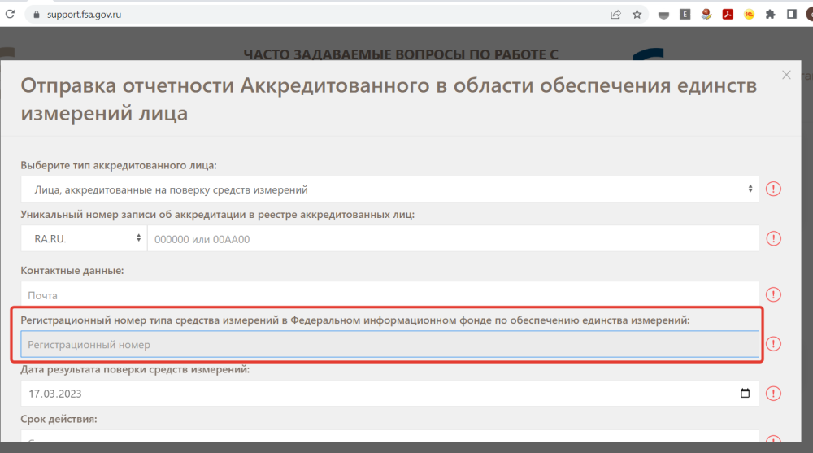Toggle the browser side panel icon
Screen dimensions: 813x453
point(791,15)
